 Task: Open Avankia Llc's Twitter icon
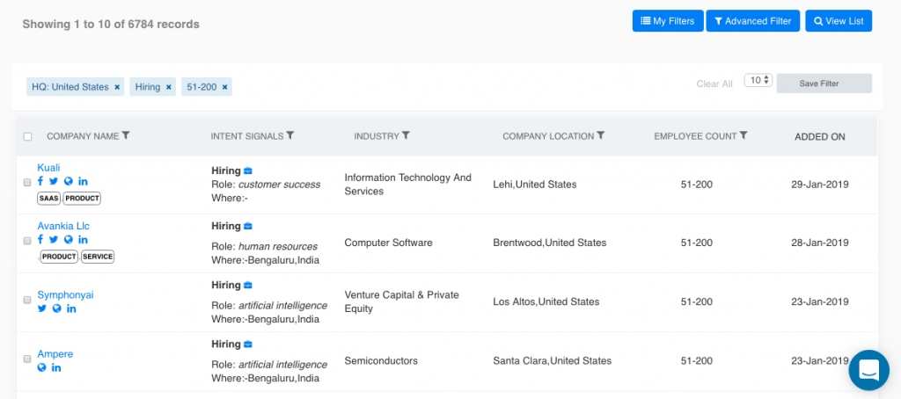click(54, 240)
